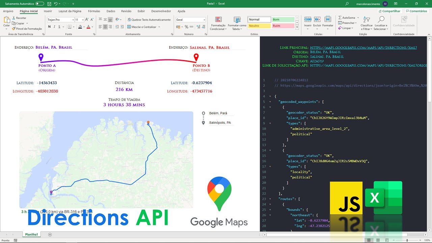
Task: Toggle align top icon
Action: coord(100,20)
